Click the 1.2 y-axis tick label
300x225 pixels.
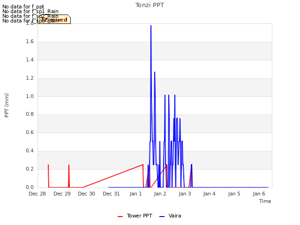point(30,78)
